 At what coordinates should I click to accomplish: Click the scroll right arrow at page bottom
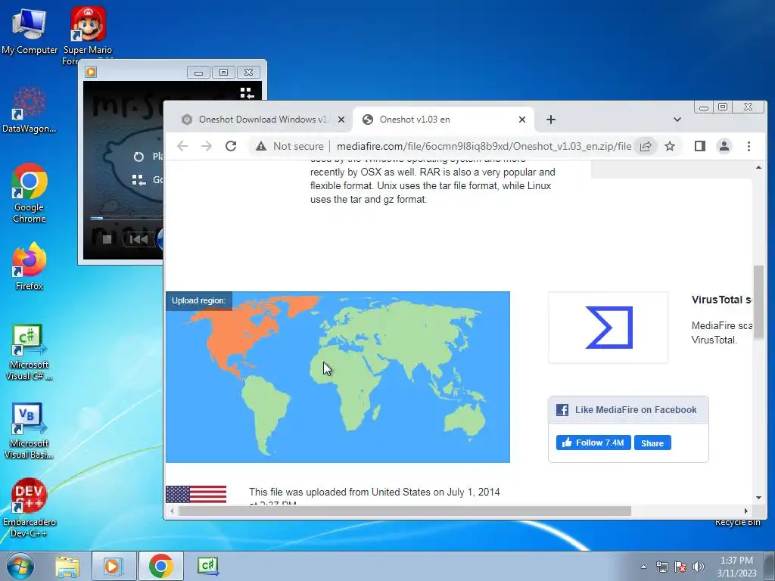745,511
